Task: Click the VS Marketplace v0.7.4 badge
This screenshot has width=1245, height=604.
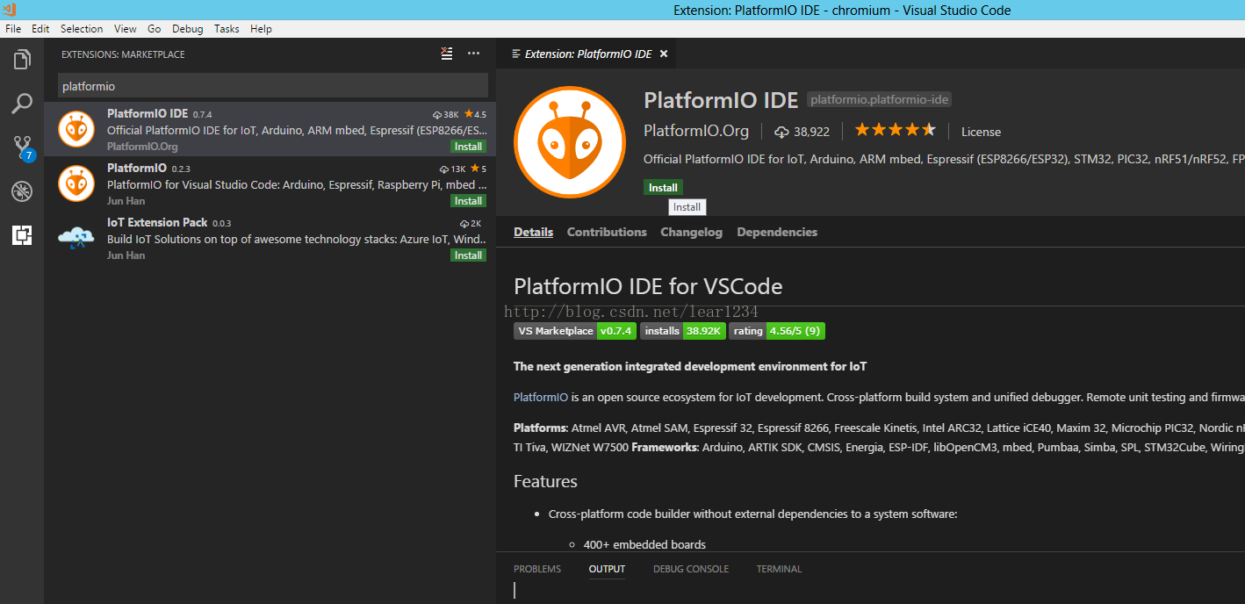Action: click(x=575, y=331)
